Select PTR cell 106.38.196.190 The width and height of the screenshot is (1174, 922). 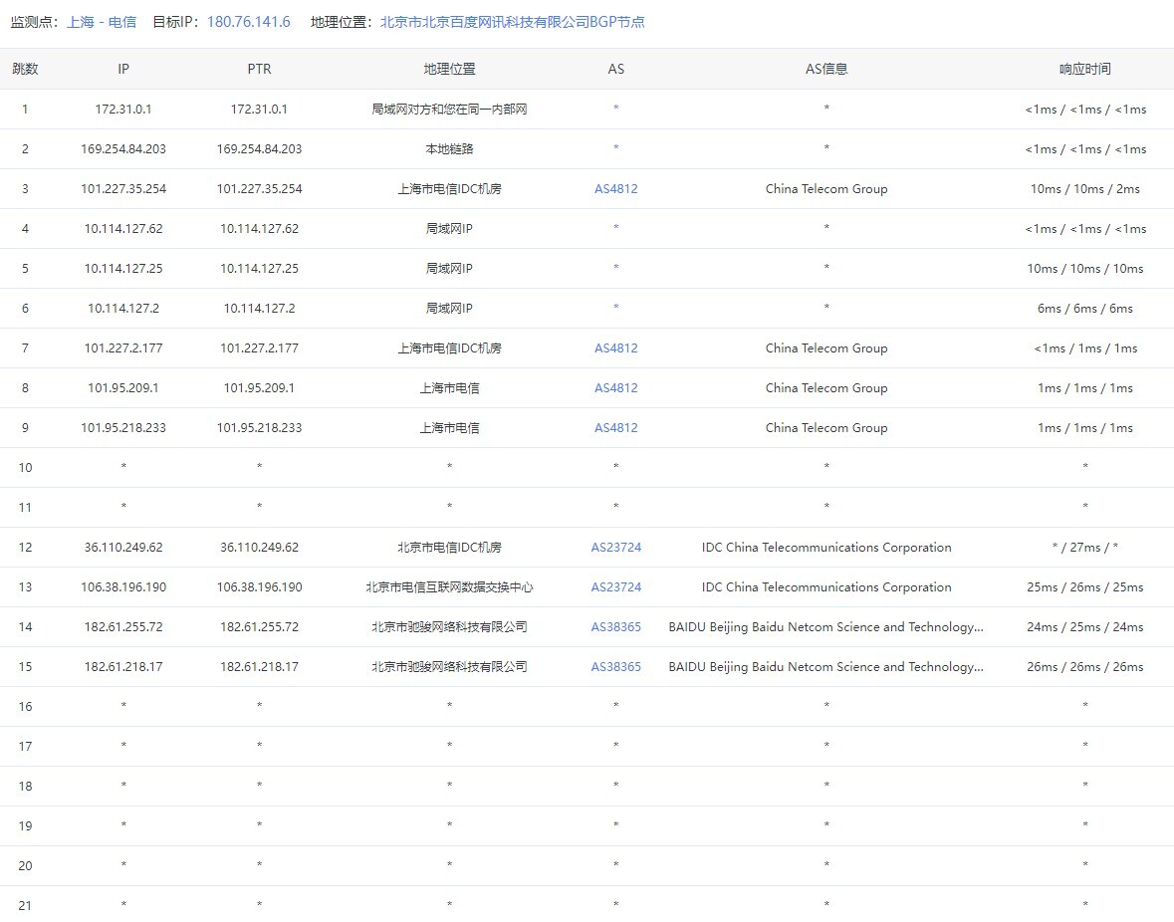(x=259, y=586)
